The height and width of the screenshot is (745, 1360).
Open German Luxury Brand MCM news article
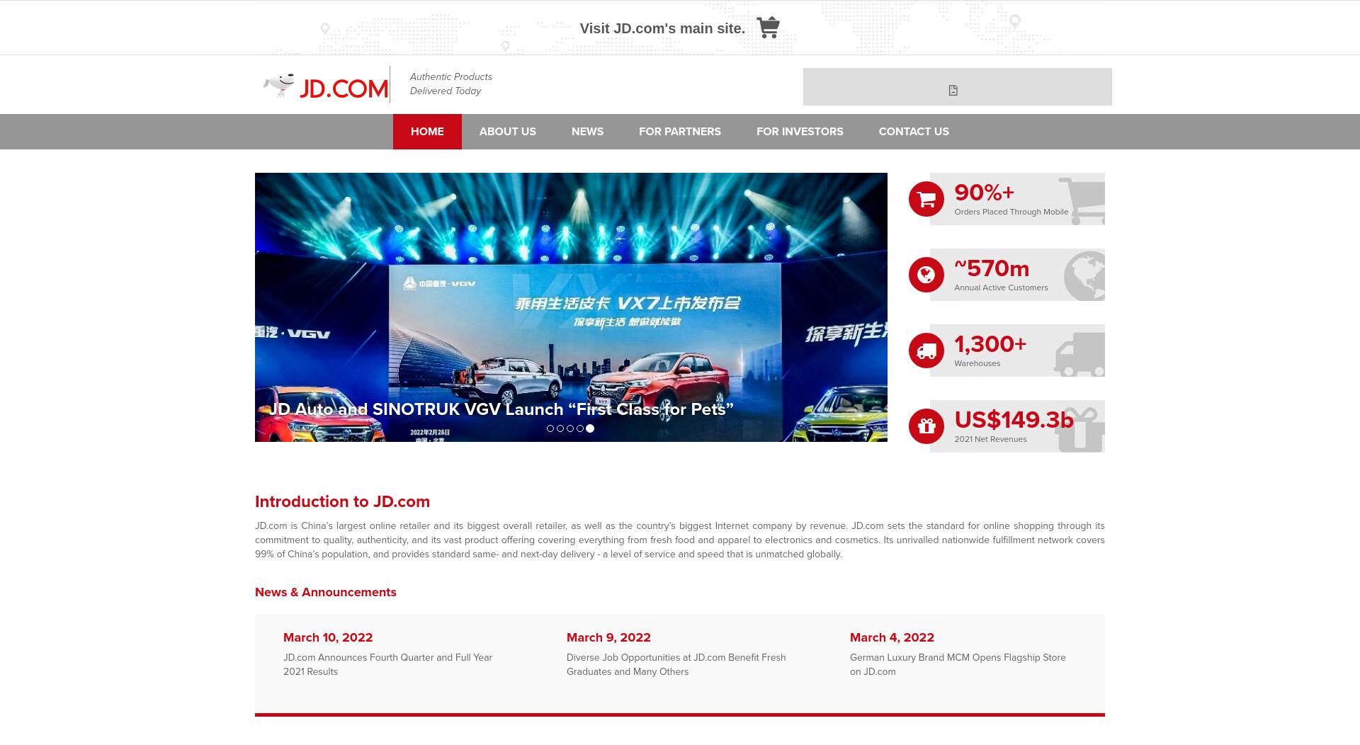[958, 664]
